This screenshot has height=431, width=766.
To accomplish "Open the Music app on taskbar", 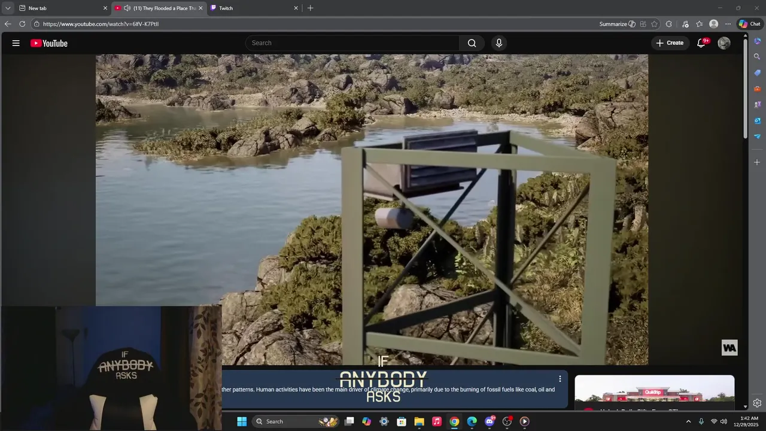I will coord(437,421).
